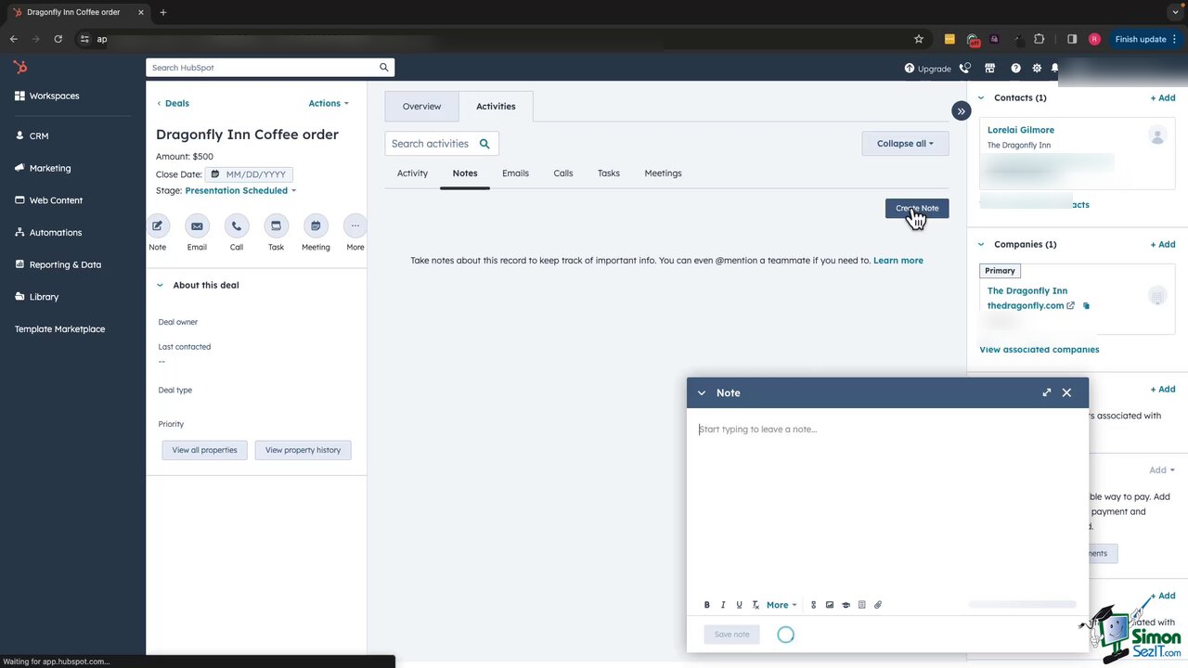
Task: Select the Activity filter tab
Action: [412, 173]
